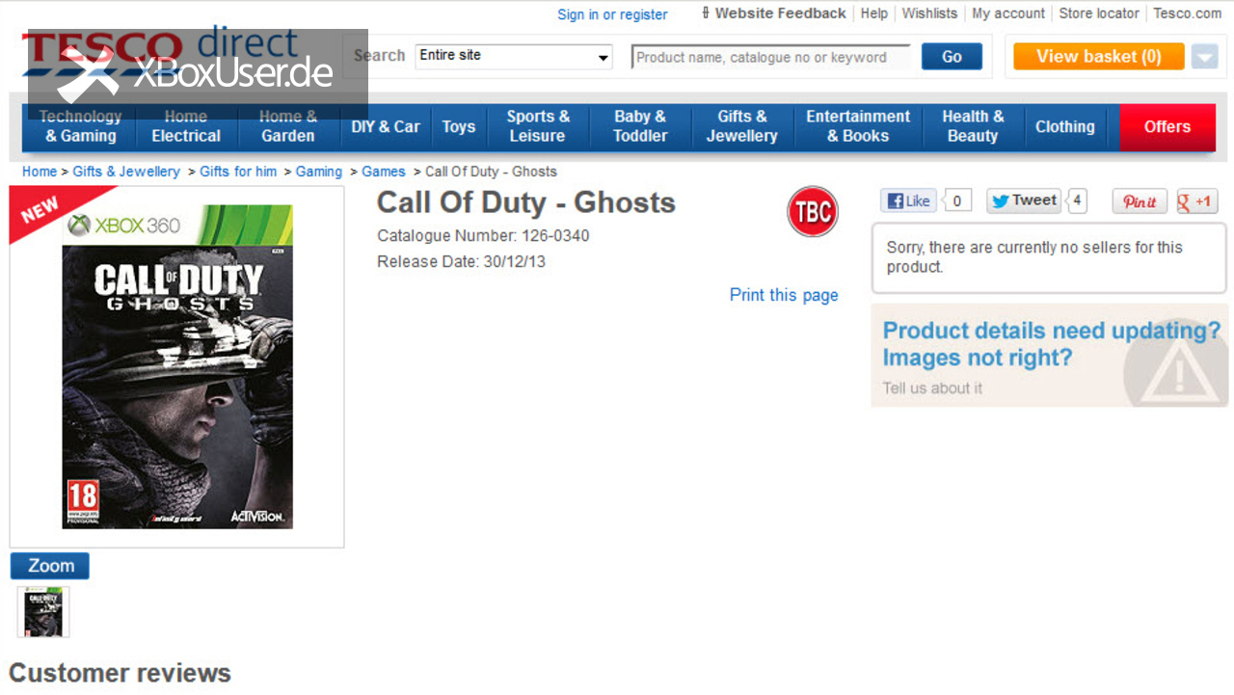Expand the basket dropdown arrow
This screenshot has height=695, width=1234.
pyautogui.click(x=1204, y=57)
